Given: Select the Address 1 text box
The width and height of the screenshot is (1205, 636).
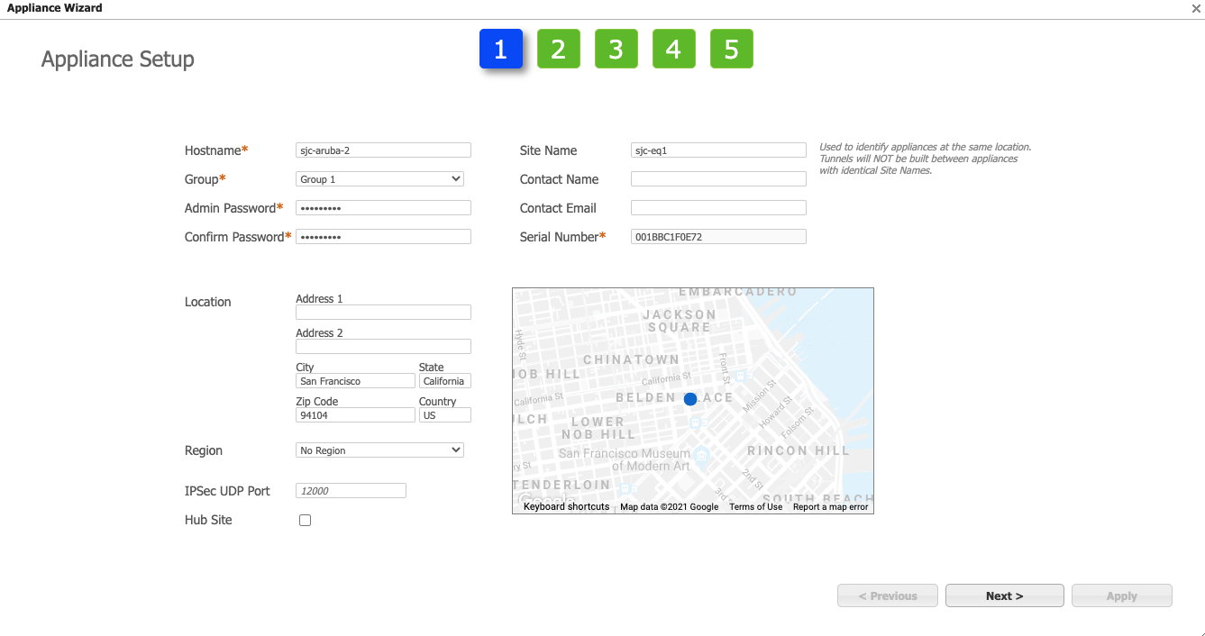Looking at the screenshot, I should (x=383, y=313).
